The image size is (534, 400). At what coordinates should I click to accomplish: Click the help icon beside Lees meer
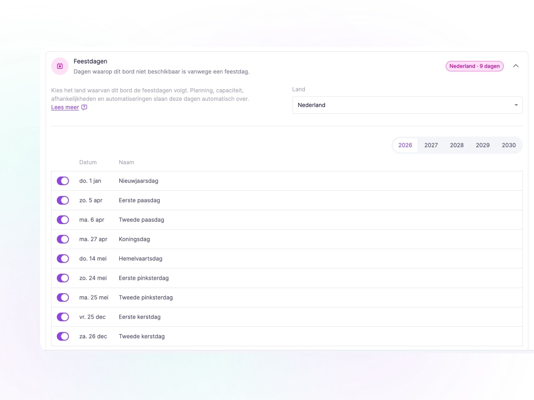point(84,107)
